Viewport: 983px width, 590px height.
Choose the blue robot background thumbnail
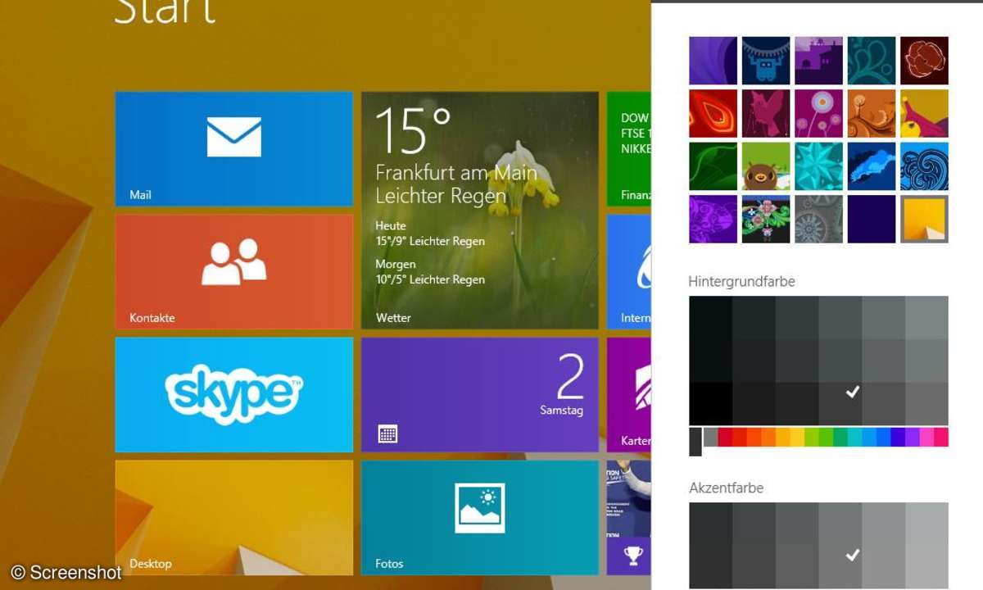(766, 61)
